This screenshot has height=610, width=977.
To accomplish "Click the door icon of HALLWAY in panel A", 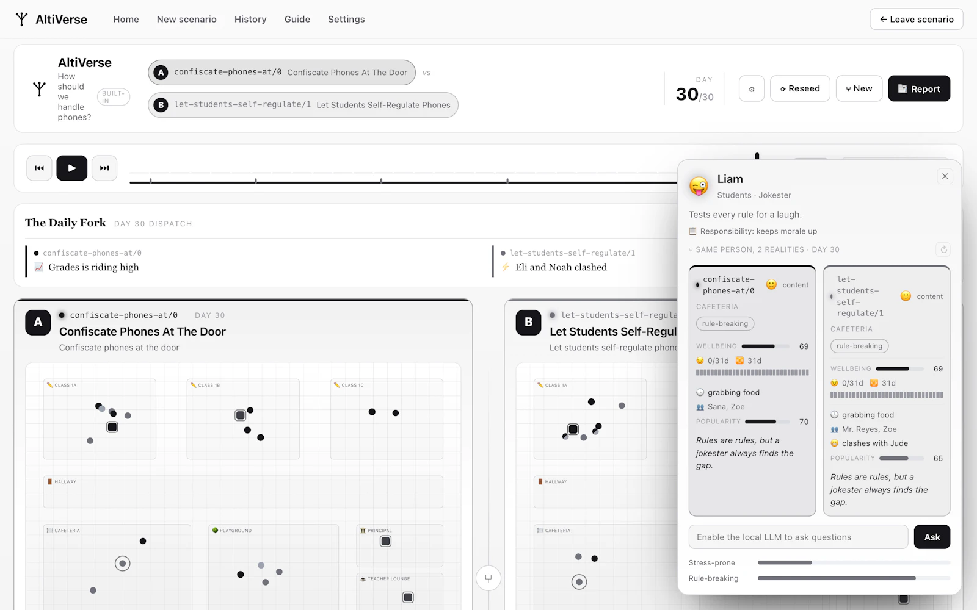I will pos(50,481).
